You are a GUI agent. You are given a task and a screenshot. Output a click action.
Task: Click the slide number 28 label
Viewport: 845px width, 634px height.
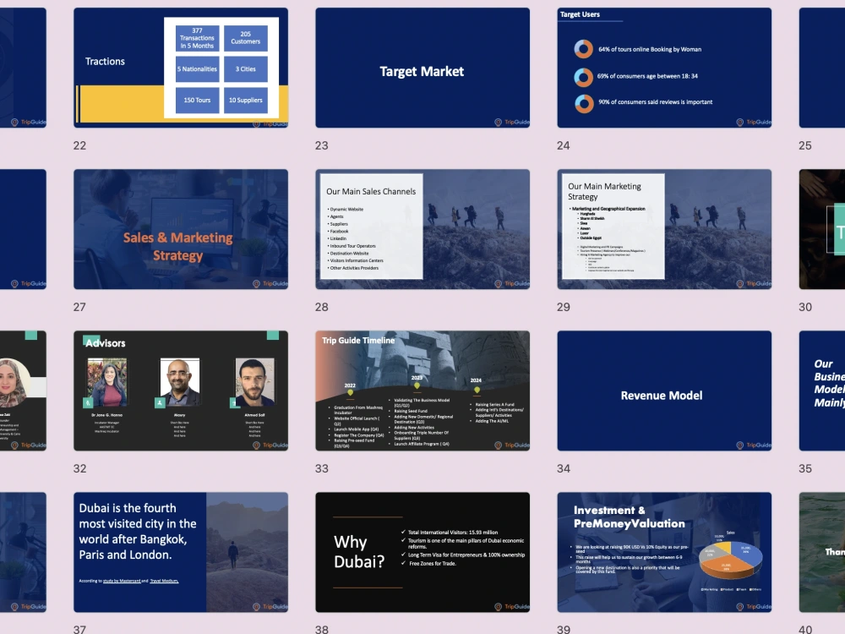[322, 307]
